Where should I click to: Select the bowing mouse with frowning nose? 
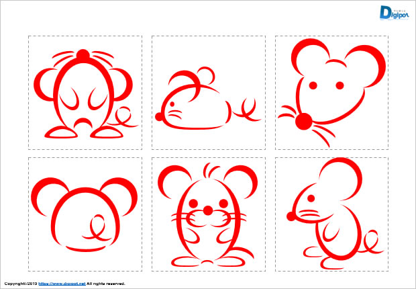85,94
